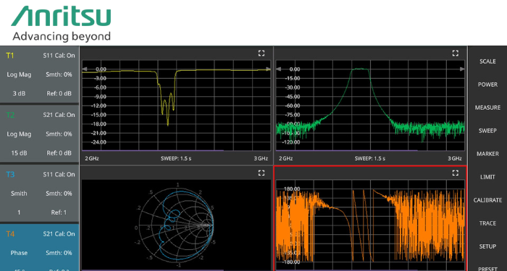Image resolution: width=507 pixels, height=271 pixels.
Task: Select the T1 trace panel
Action: pos(39,74)
